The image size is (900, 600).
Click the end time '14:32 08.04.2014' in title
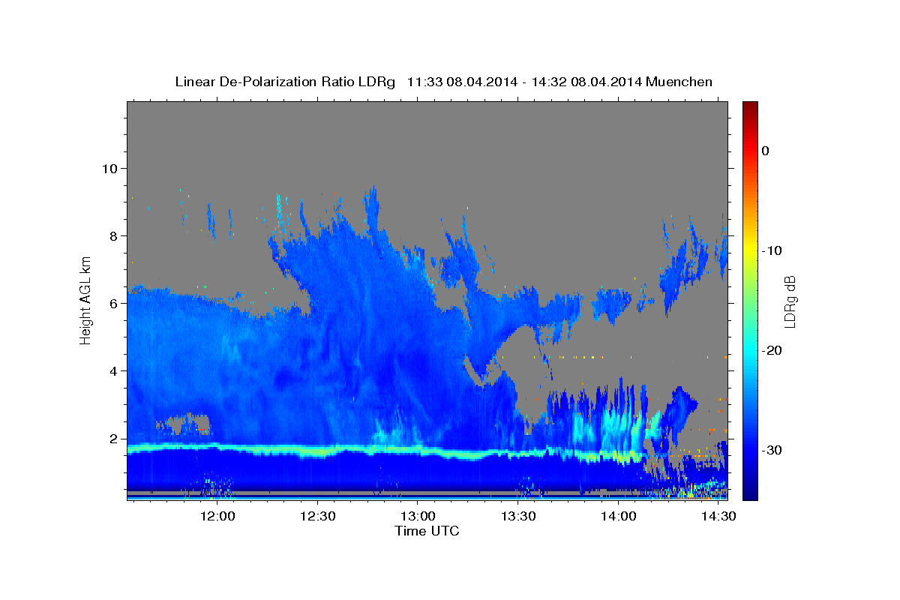(x=586, y=82)
